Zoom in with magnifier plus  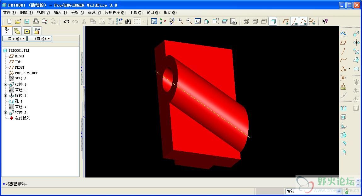[x=180, y=21]
